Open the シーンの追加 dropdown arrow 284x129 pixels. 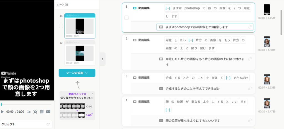[87, 73]
